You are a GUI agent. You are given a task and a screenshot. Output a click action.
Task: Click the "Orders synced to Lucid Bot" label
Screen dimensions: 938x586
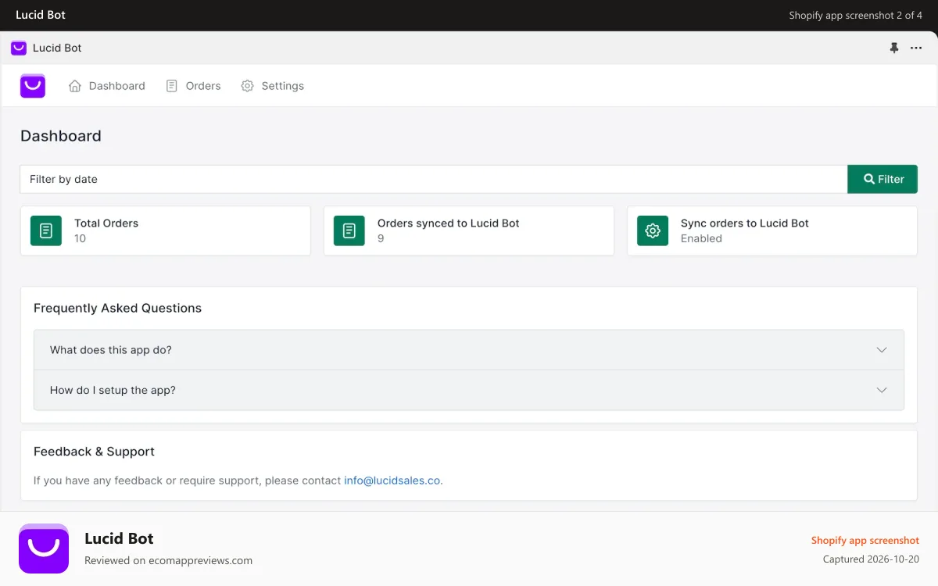coord(449,223)
